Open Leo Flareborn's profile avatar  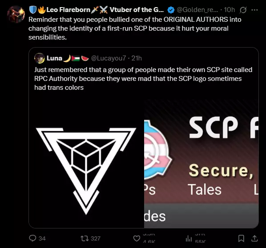(x=16, y=14)
